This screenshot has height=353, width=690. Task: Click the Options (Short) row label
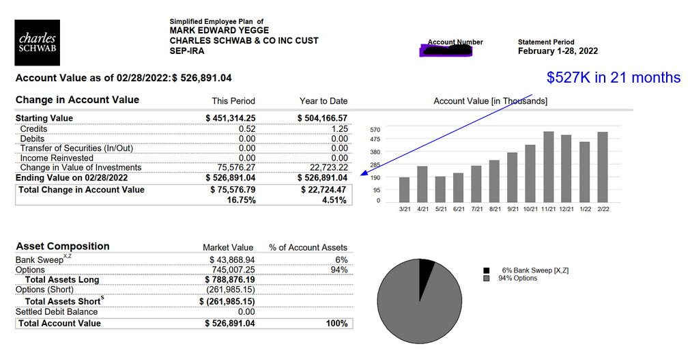click(x=44, y=290)
